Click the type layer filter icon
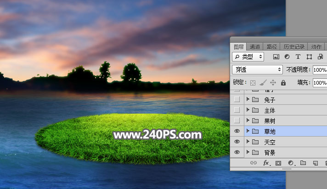The height and width of the screenshot is (189, 327). coord(298,57)
